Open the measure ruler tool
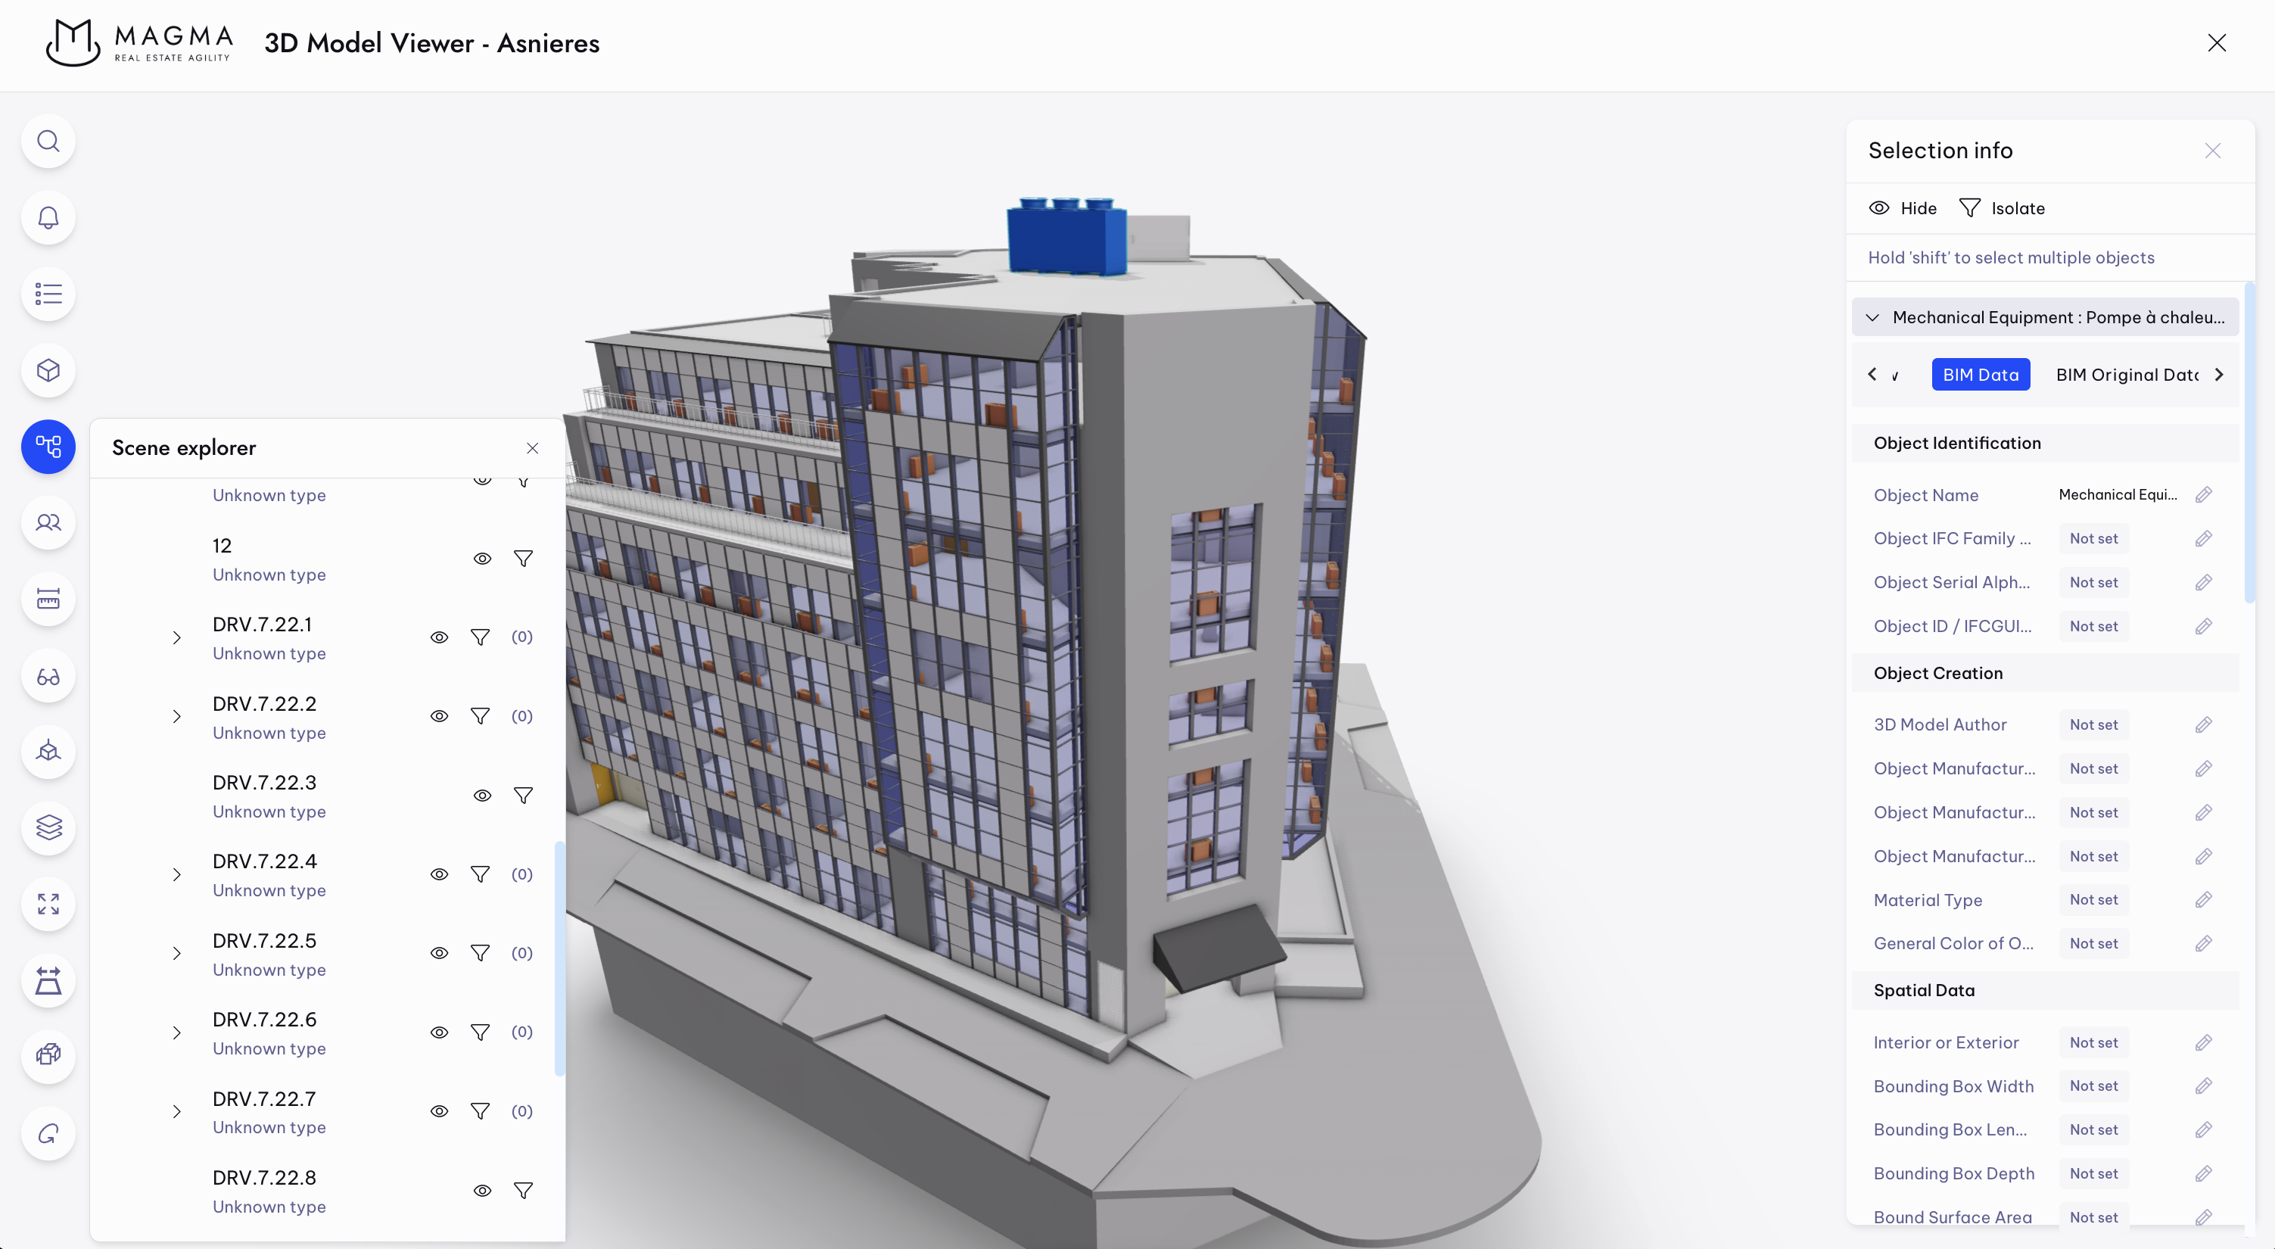Viewport: 2275px width, 1249px height. [x=48, y=600]
